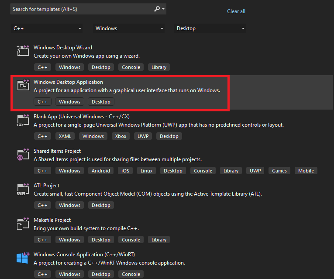This screenshot has width=334, height=279.
Task: Click the Windows Desktop Wizard template icon
Action: tap(23, 51)
